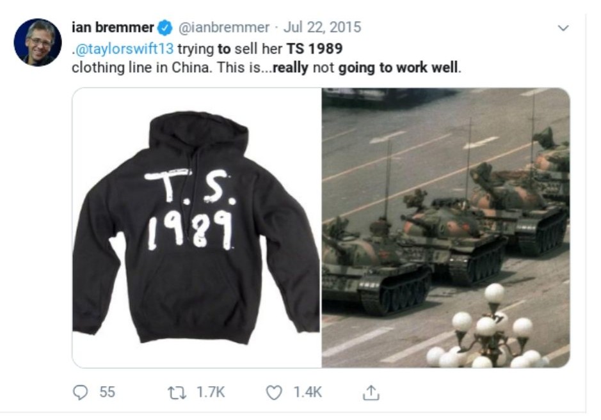
Task: Expand the tweet options chevron
Action: tap(563, 28)
